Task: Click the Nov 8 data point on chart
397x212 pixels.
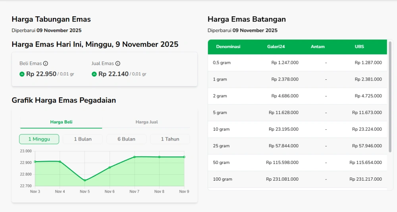Action: coord(159,157)
